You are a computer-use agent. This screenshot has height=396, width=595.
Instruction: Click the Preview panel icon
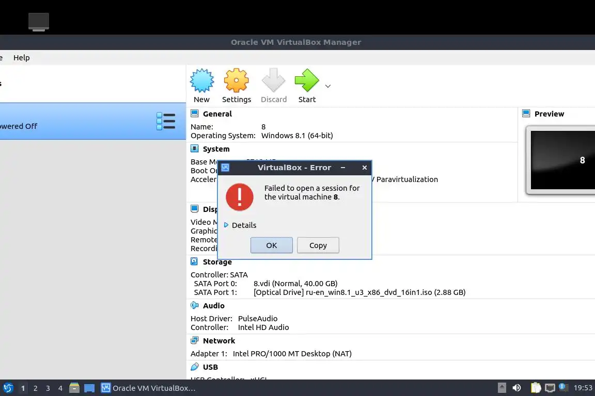tap(526, 113)
